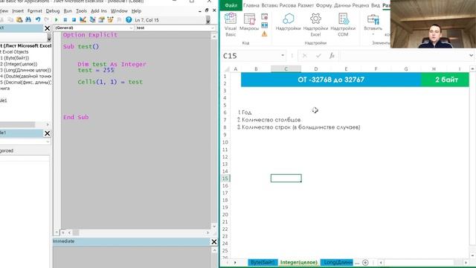Image resolution: width=476 pixels, height=268 pixels.
Task: Select the Integer(целое) sheet tab
Action: [299, 262]
